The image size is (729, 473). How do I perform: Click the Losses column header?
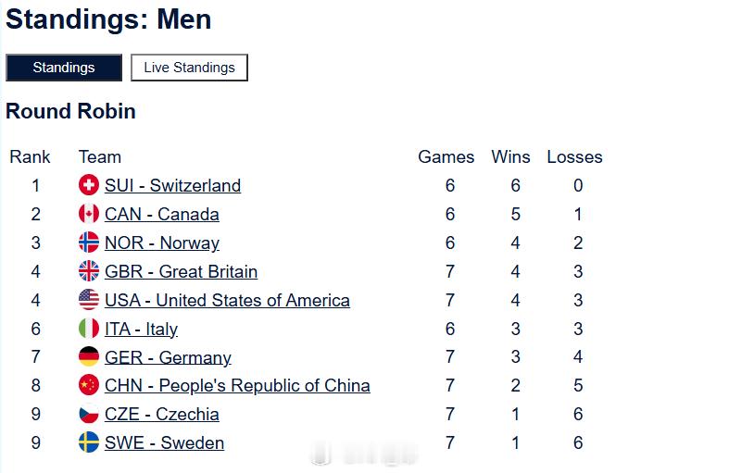574,157
